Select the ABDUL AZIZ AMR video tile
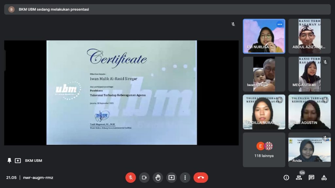 [x=309, y=36]
